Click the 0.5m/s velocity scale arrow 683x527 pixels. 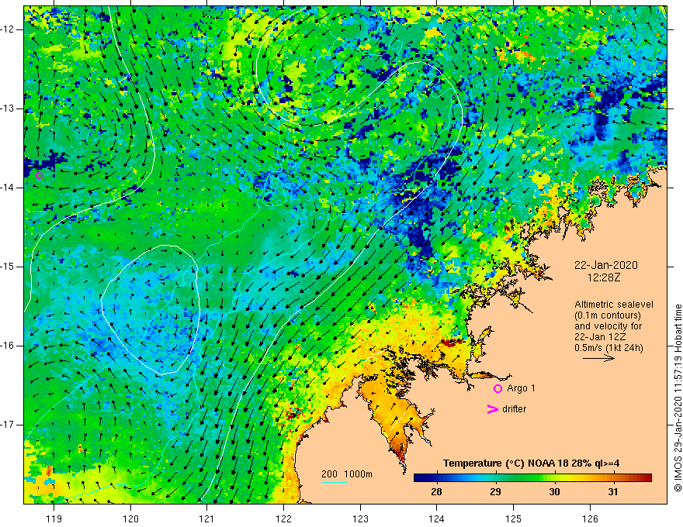coord(598,358)
